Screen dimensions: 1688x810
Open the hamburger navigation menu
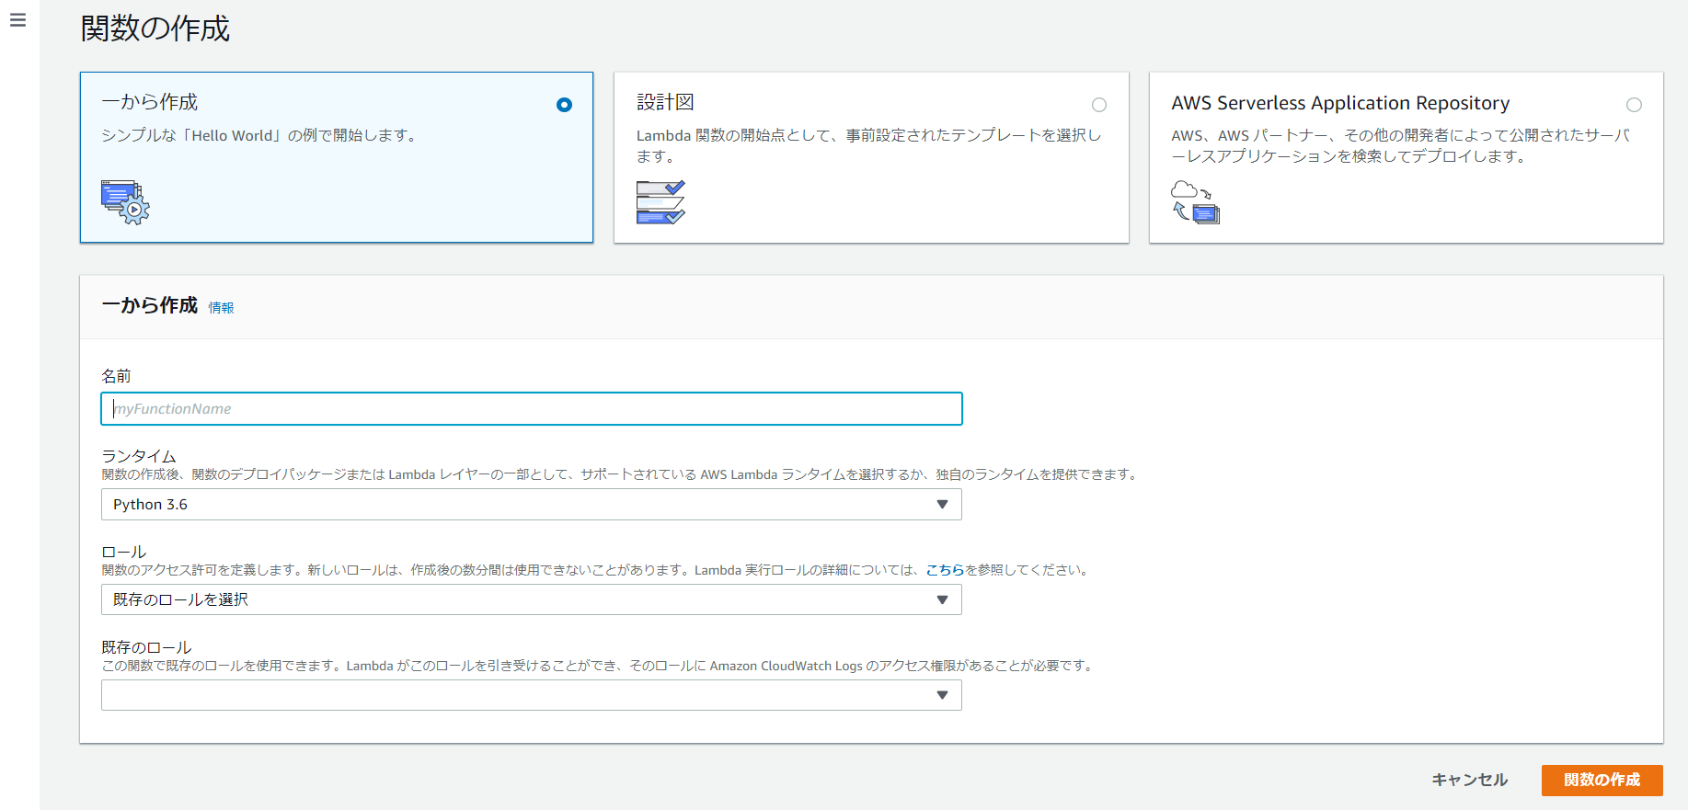coord(17,20)
